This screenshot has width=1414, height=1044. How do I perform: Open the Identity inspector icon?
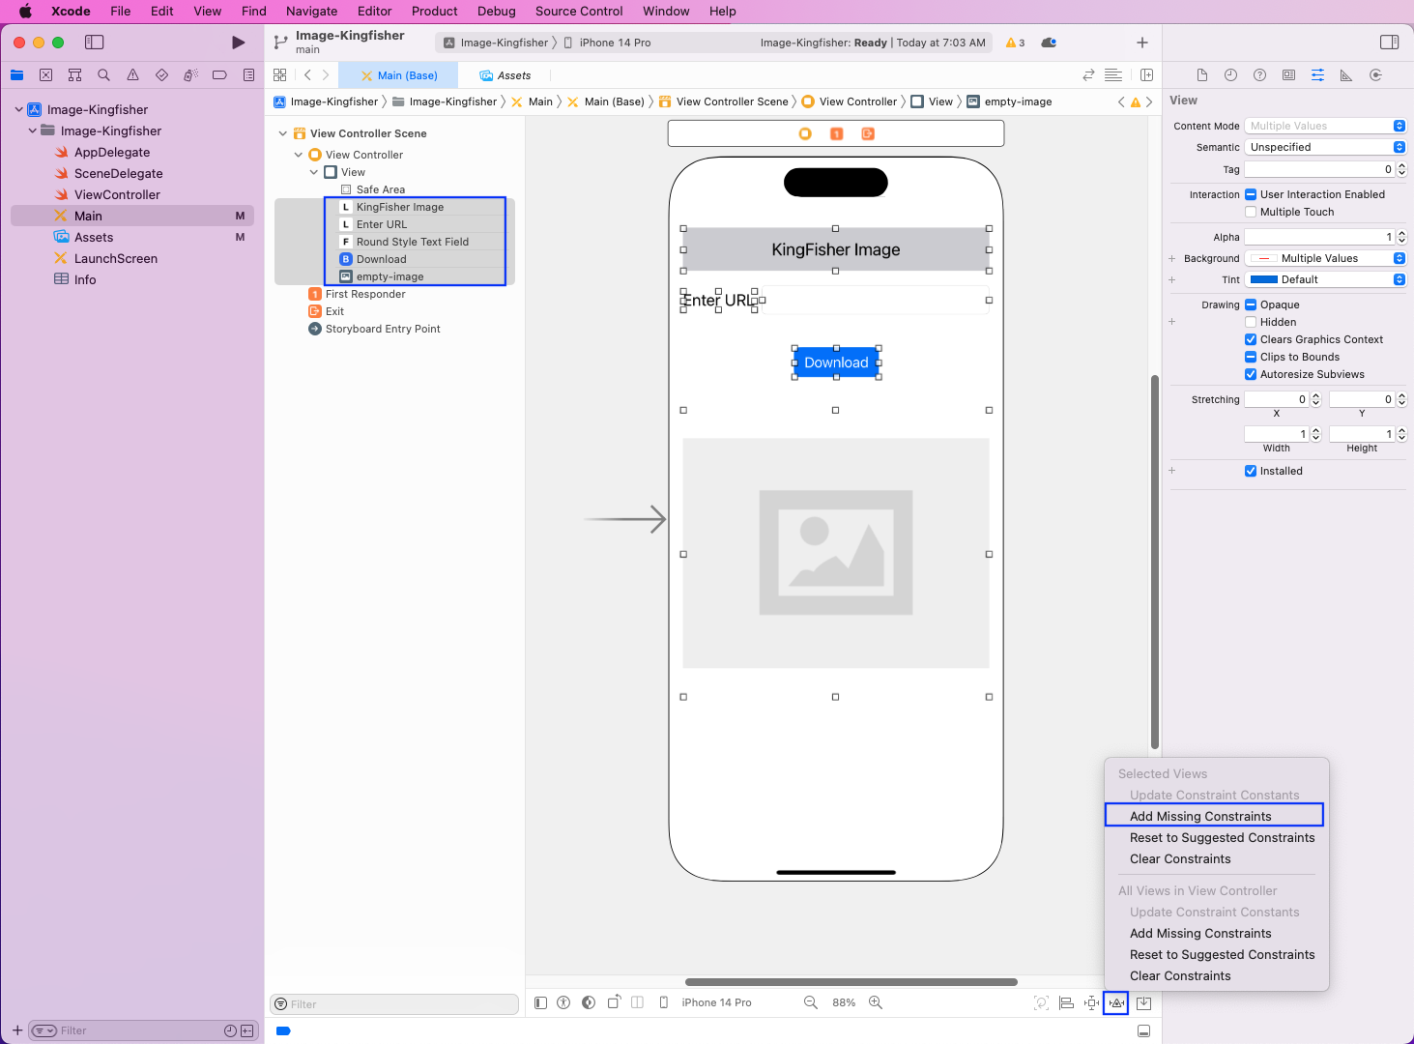1288,75
